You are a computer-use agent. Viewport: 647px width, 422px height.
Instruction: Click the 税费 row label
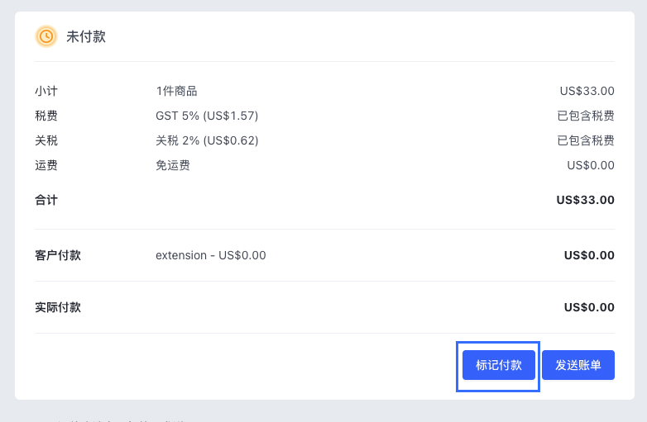point(46,116)
